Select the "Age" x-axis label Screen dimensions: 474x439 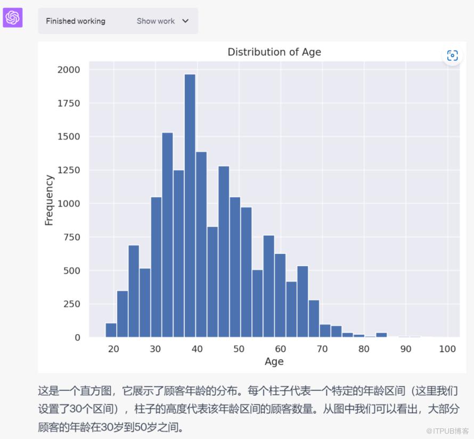click(274, 362)
